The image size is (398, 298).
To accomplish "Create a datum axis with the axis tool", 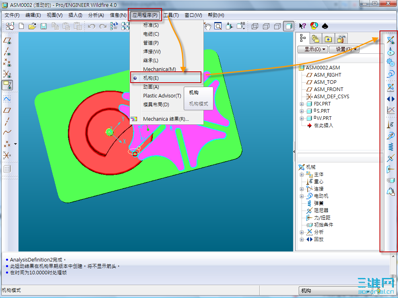I will [7, 122].
